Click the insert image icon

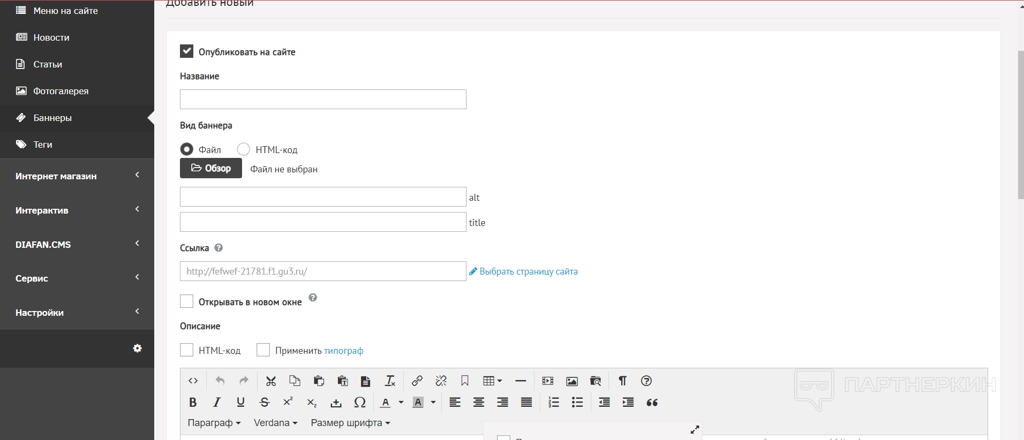coord(572,381)
